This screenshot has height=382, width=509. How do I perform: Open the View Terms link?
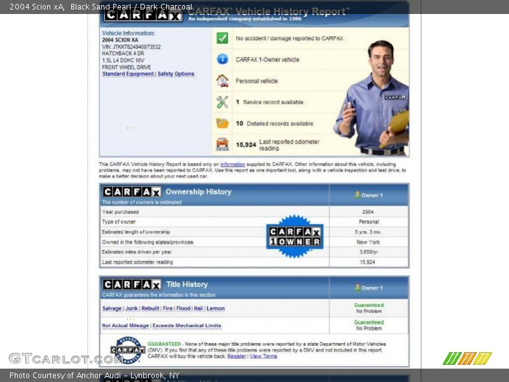point(263,357)
